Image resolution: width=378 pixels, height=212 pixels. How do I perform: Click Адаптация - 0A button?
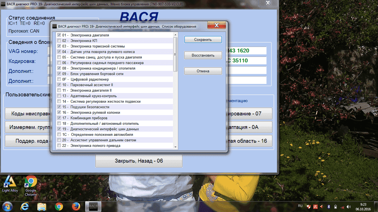pos(250,127)
